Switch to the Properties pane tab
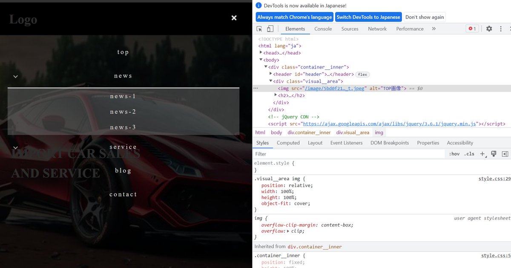The image size is (511, 268). click(x=428, y=143)
